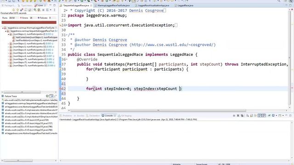The height and width of the screenshot is (165, 294).
Task: Collapse the WarmupLeggedRaceTestSuite node
Action: [3, 28]
